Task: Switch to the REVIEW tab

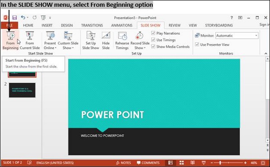Action: [175, 25]
